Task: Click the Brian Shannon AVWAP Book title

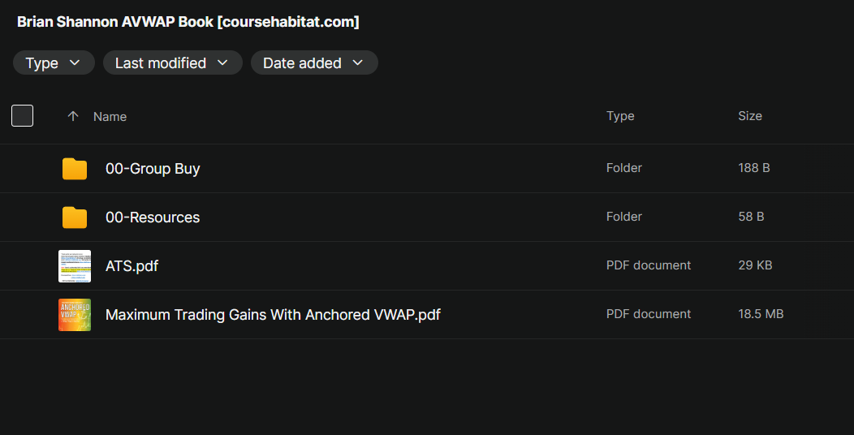Action: coord(188,22)
